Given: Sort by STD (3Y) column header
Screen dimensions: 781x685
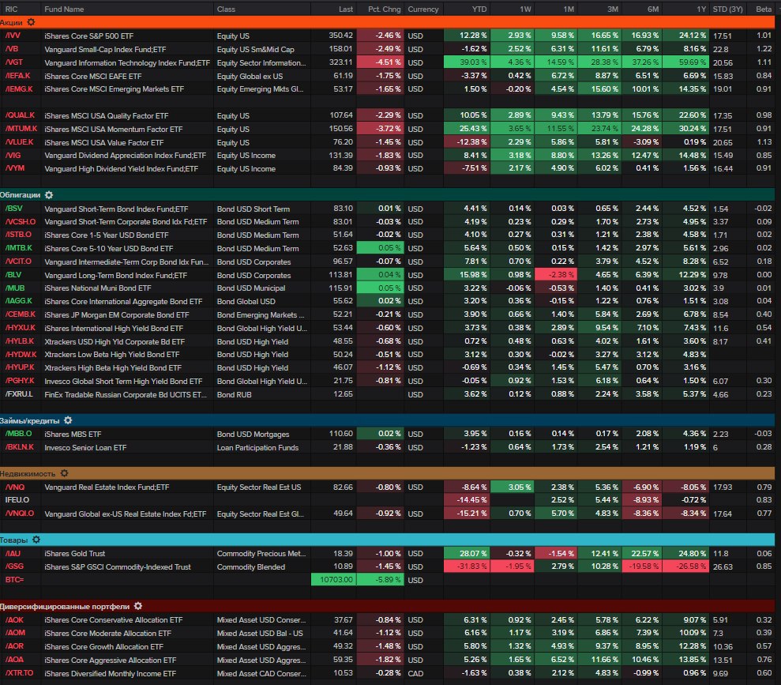Looking at the screenshot, I should tap(728, 9).
